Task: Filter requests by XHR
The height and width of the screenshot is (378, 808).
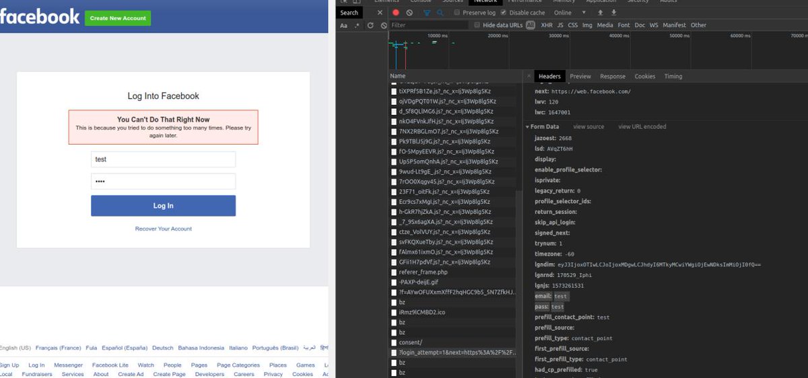Action: click(547, 26)
